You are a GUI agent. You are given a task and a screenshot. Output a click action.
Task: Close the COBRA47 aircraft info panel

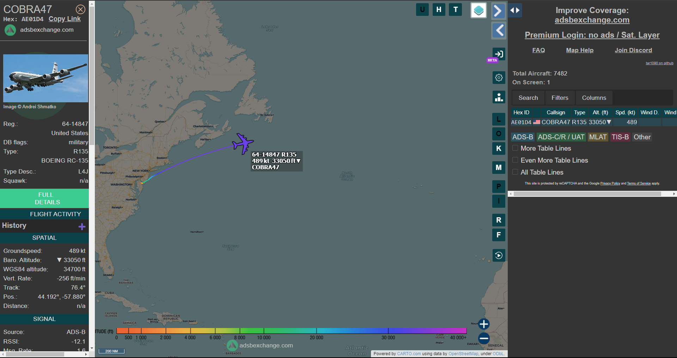click(x=81, y=9)
